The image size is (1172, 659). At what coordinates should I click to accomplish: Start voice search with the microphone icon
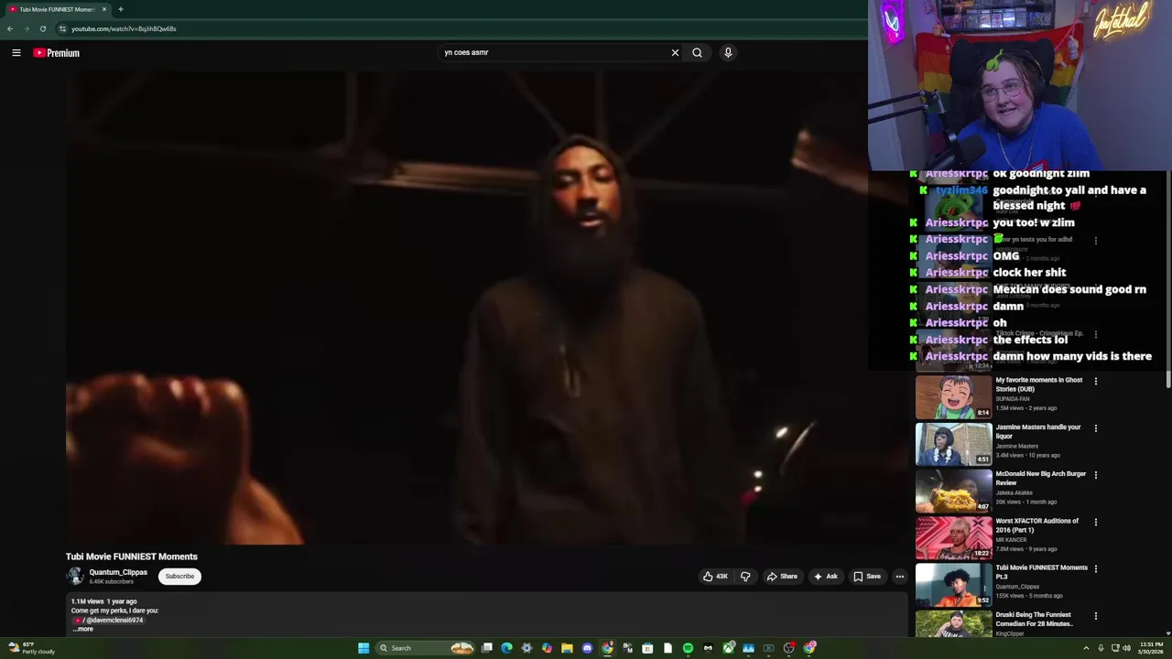[728, 52]
